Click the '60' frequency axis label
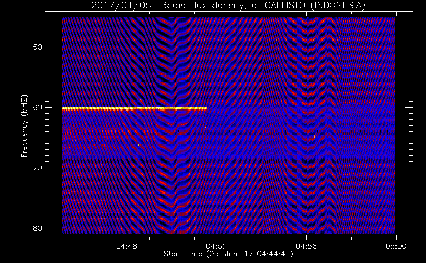 pos(38,107)
